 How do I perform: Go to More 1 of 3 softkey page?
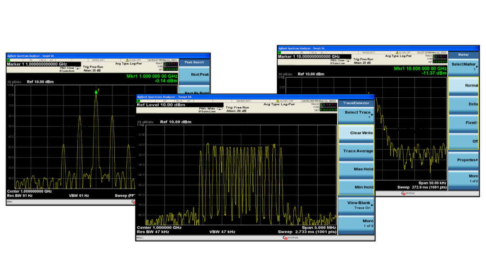pyautogui.click(x=356, y=224)
